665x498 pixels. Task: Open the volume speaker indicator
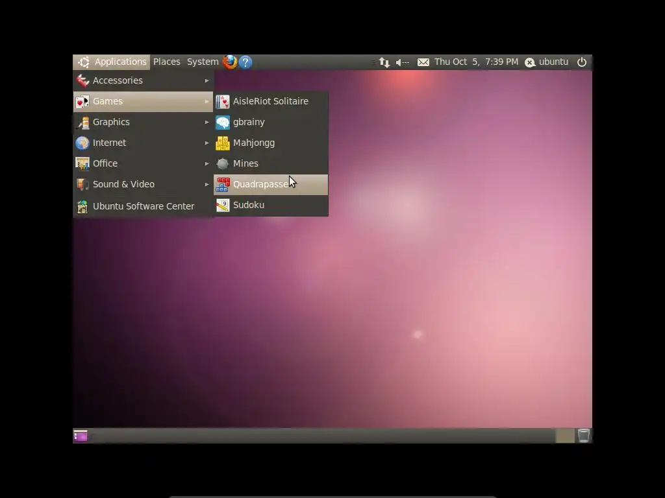tap(402, 62)
